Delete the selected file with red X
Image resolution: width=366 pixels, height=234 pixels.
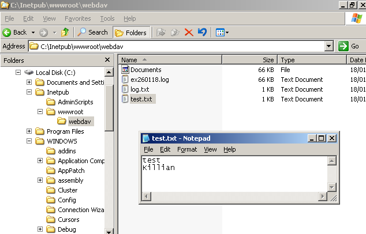click(189, 32)
